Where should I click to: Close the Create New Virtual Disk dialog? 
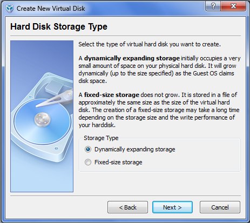click(233, 6)
